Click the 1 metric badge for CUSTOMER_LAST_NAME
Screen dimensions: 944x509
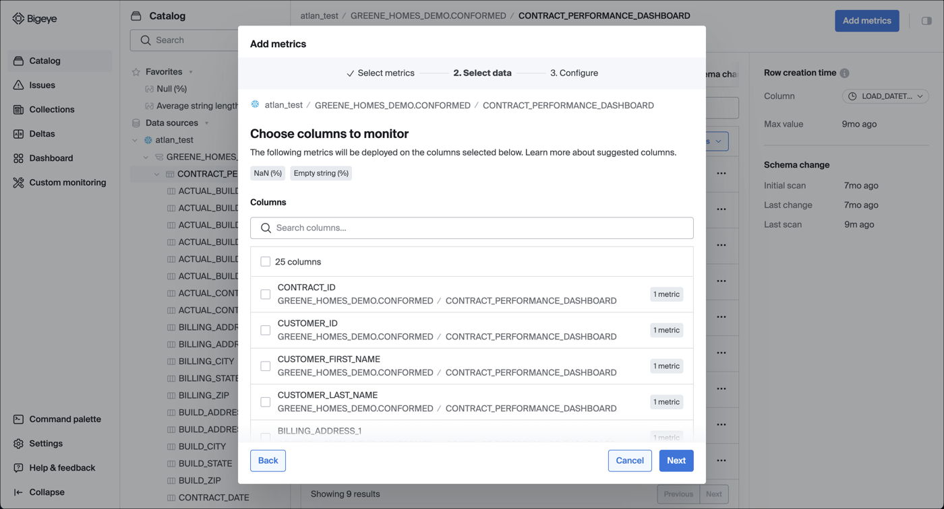pyautogui.click(x=666, y=402)
